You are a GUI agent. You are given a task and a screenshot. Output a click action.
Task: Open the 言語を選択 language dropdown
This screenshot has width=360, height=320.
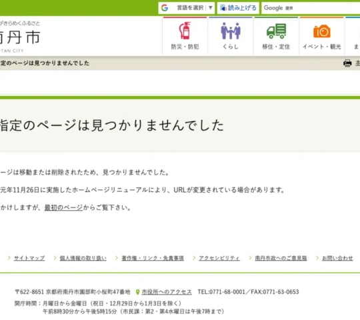(186, 8)
